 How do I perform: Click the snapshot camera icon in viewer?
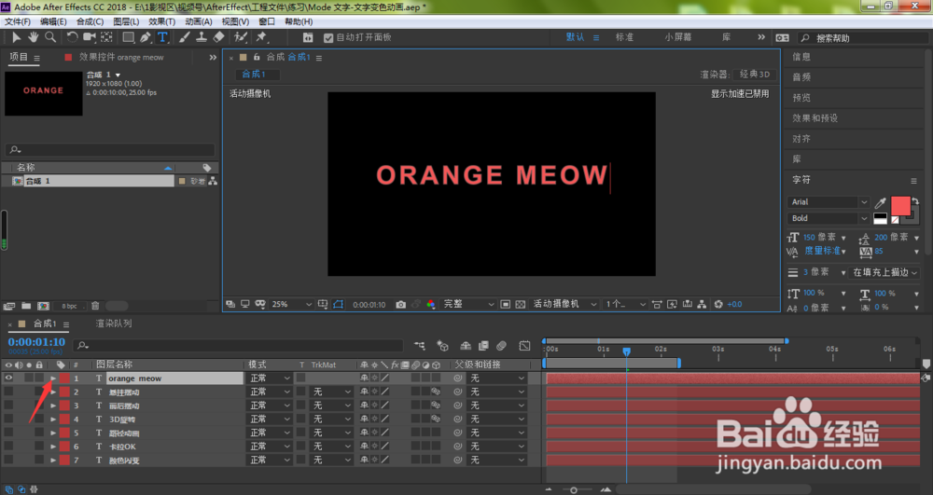click(x=401, y=304)
